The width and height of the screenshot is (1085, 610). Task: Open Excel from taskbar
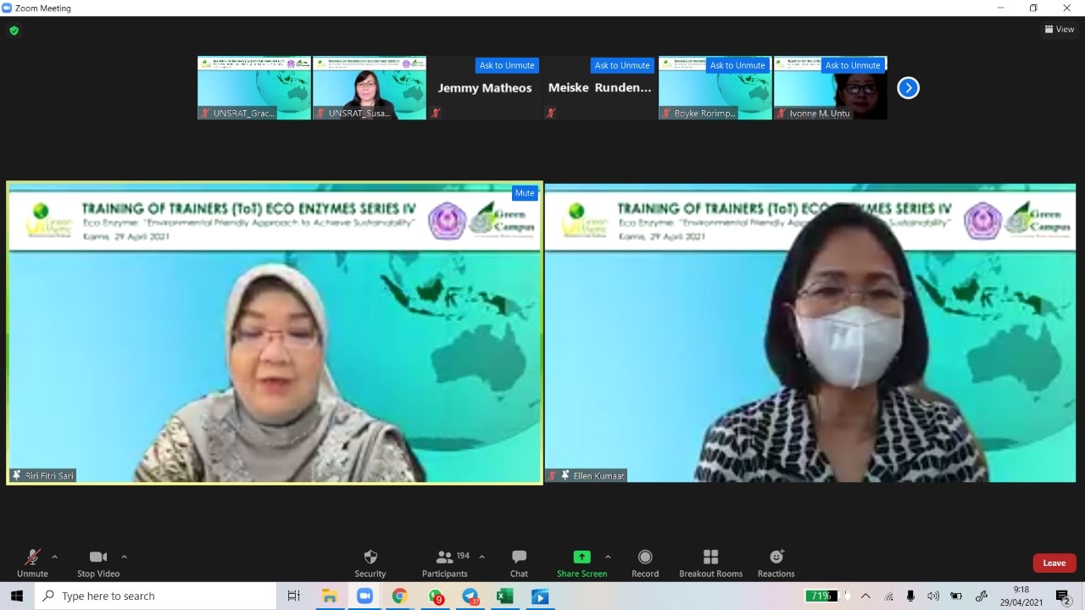[x=505, y=596]
